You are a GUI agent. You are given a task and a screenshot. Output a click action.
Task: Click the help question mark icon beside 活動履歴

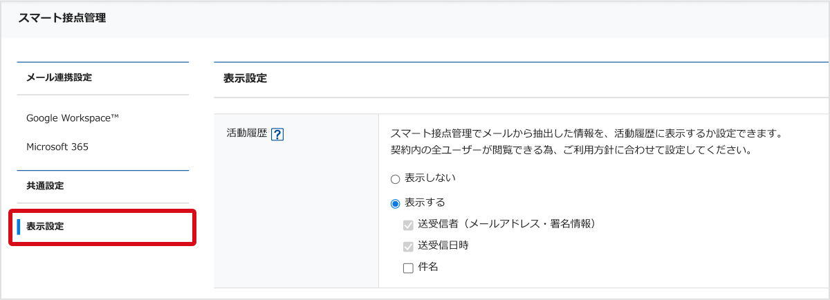(278, 134)
